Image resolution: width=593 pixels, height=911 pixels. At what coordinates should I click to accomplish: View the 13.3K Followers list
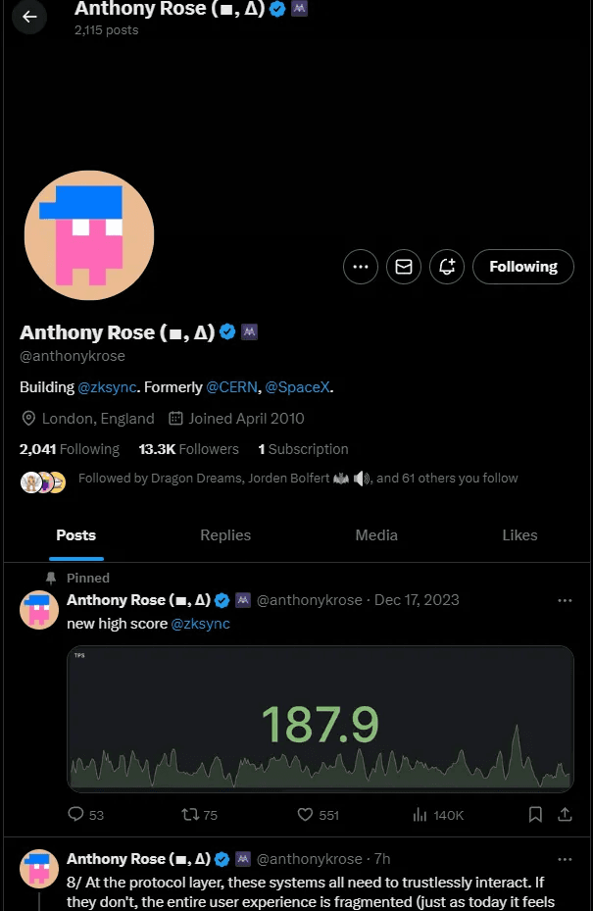click(189, 449)
